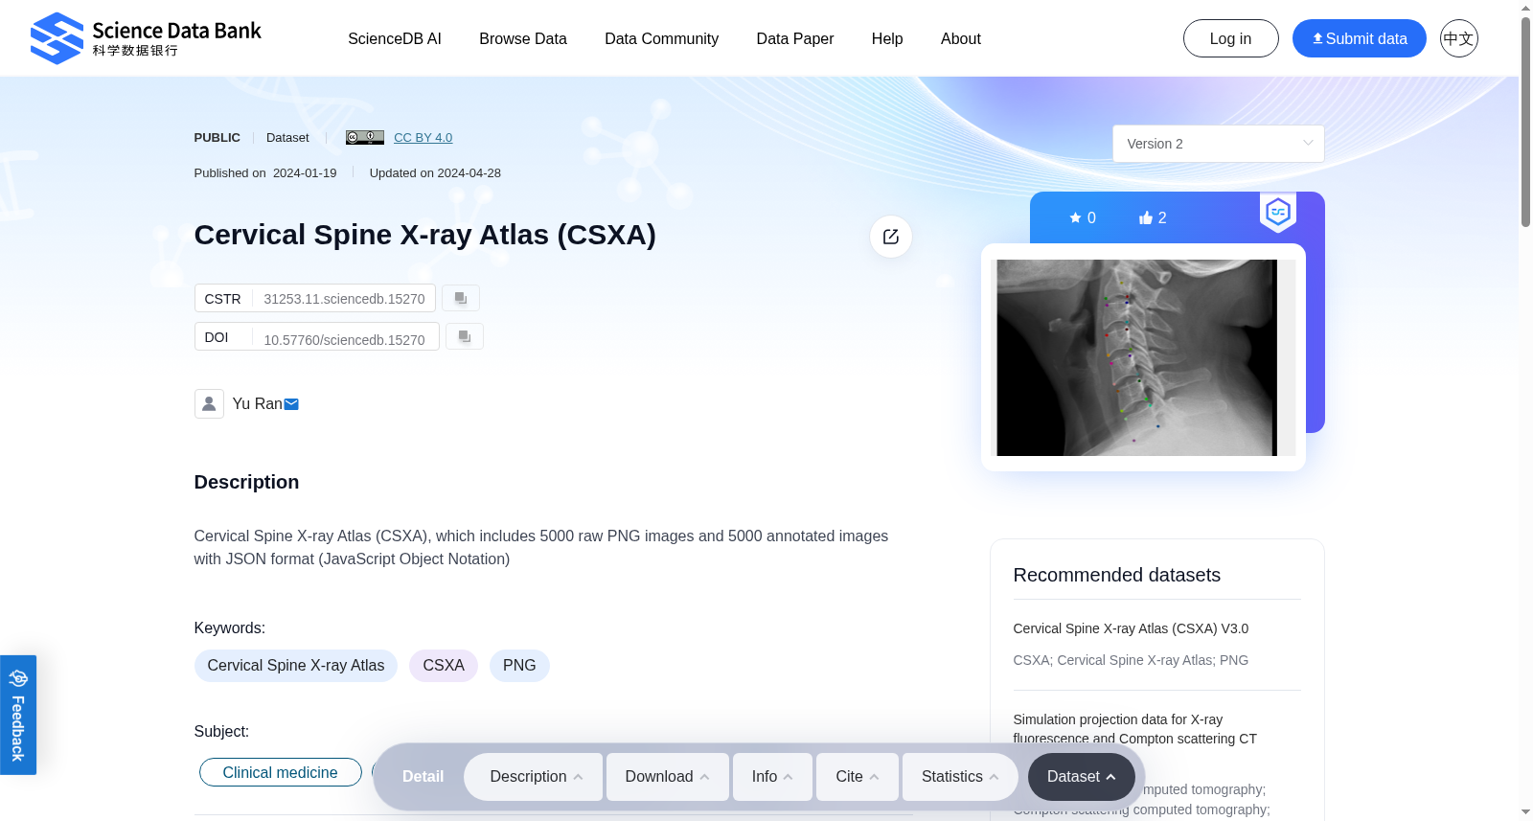1533x821 pixels.
Task: Click the share dataset icon
Action: coord(891,237)
